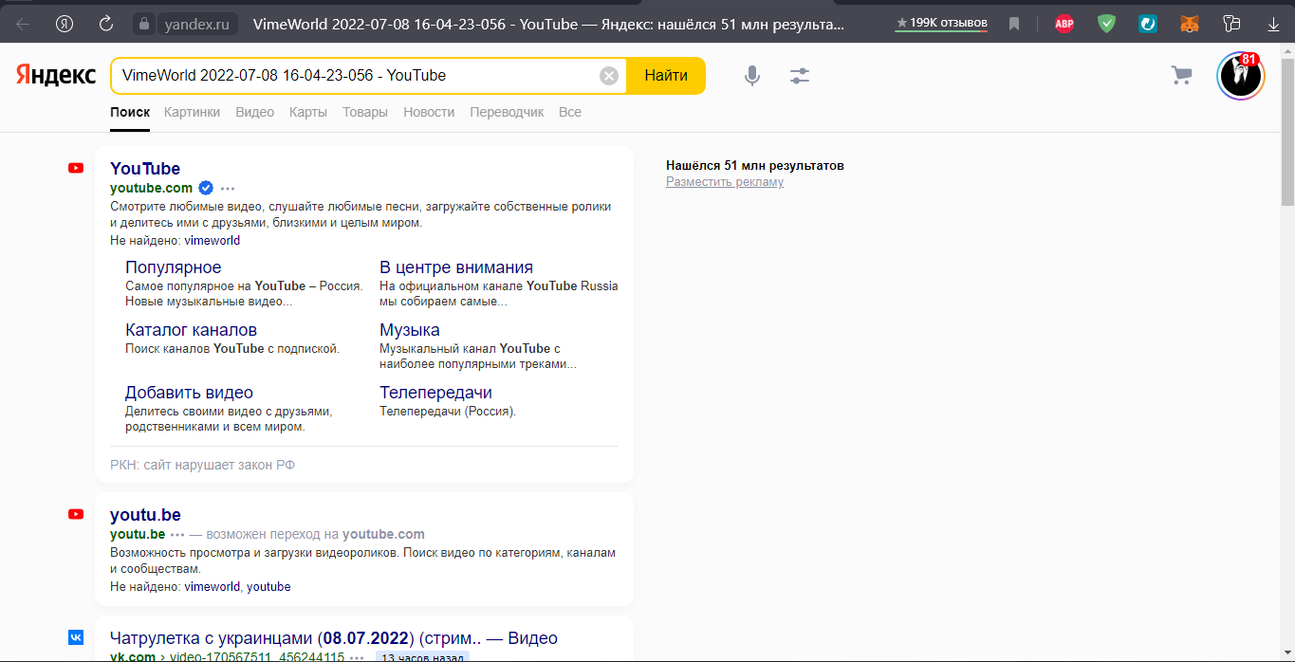Screen dimensions: 1295x662
Task: Click the yellow Найти button
Action: [666, 76]
